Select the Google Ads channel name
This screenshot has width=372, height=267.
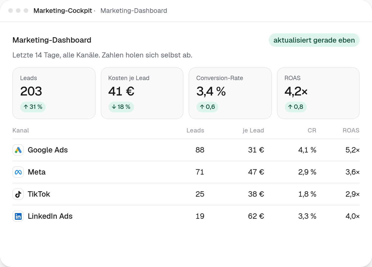click(48, 150)
